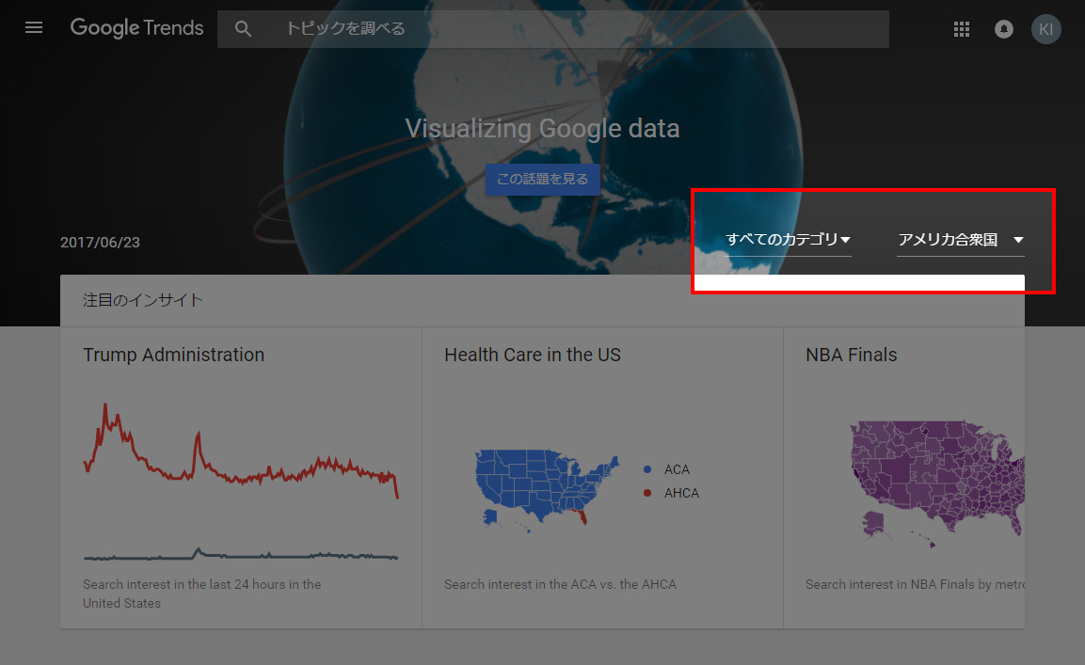
Task: Click the この話題を見る button
Action: click(x=542, y=179)
